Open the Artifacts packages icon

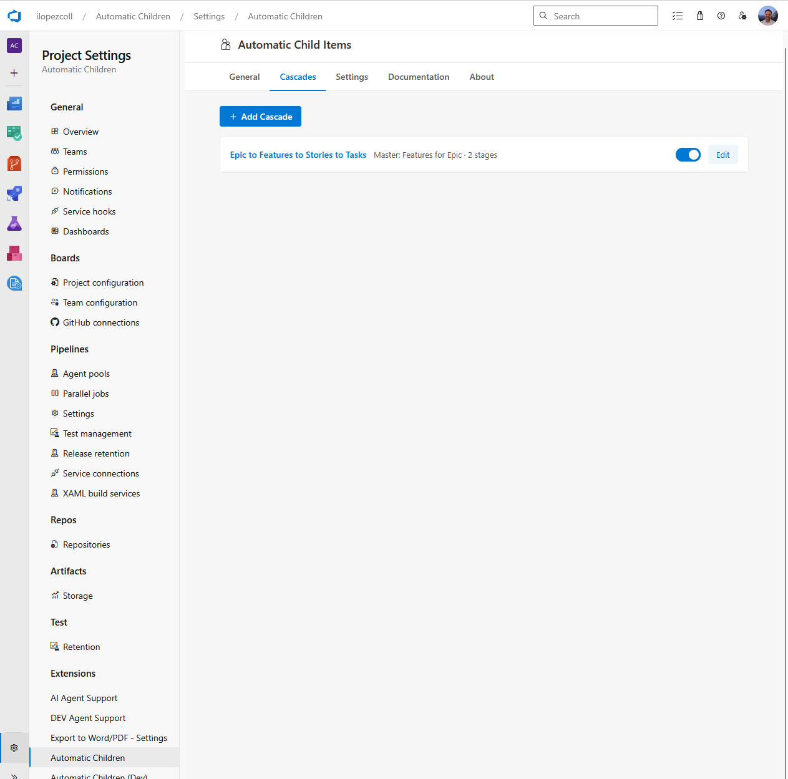coord(14,253)
